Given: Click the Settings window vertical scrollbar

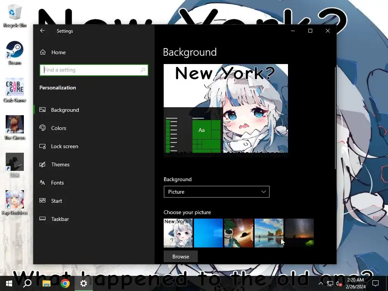Looking at the screenshot, I should pos(335,118).
